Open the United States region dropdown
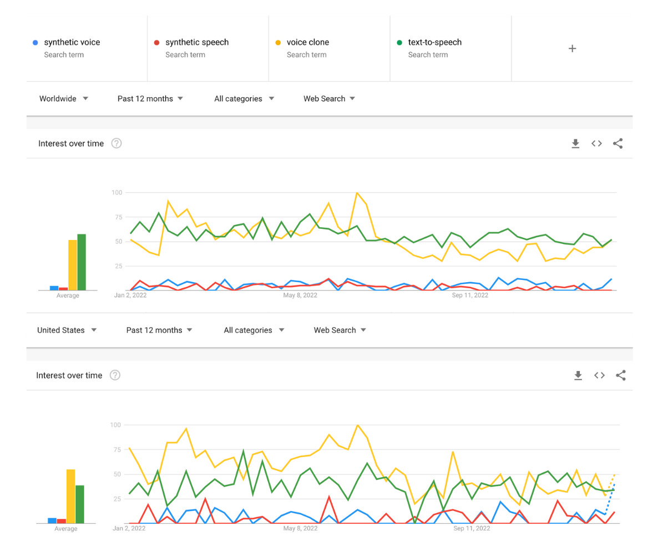 click(67, 330)
